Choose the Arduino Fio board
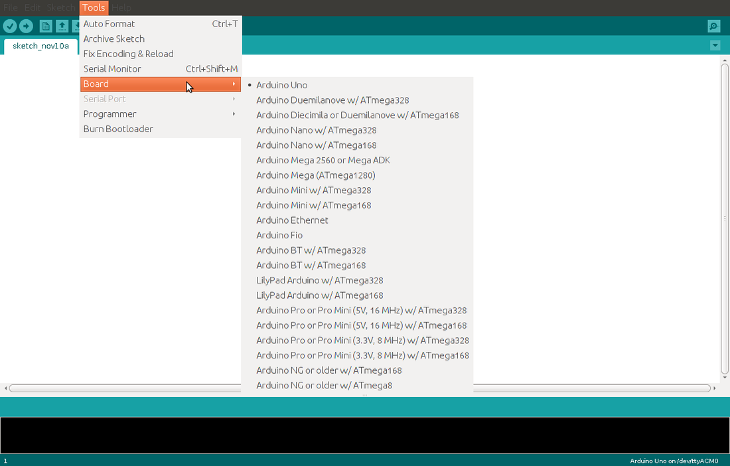This screenshot has width=730, height=466. (x=357, y=235)
